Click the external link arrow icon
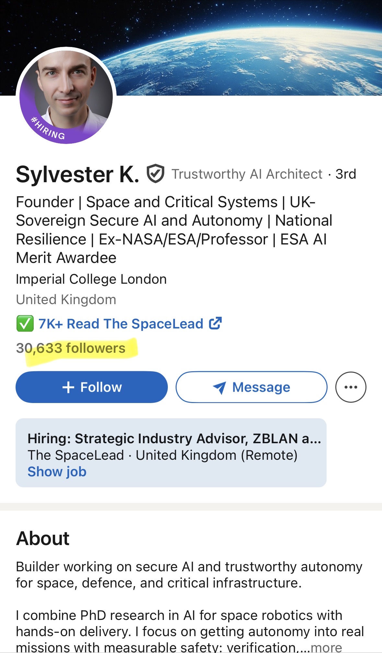This screenshot has width=382, height=653. pyautogui.click(x=215, y=323)
